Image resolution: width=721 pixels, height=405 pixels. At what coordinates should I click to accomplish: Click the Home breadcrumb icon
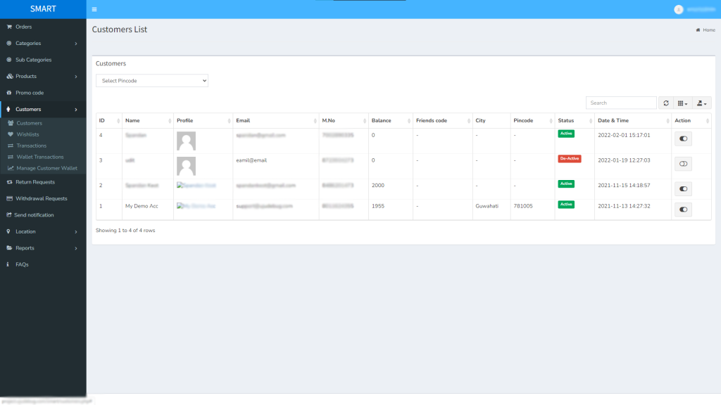(x=696, y=30)
